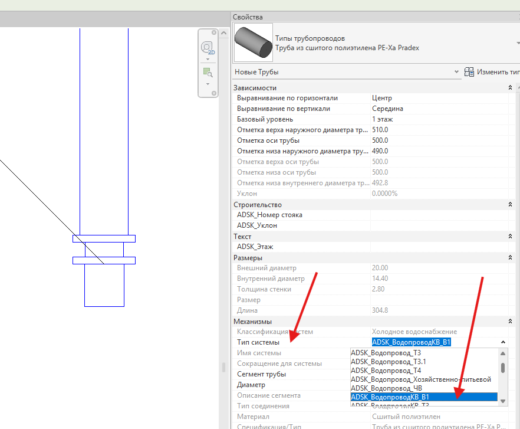Image resolution: width=520 pixels, height=429 pixels.
Task: Select highlighted 'ADSK_ВодопроводКВ_В1' list entry
Action: pyautogui.click(x=424, y=397)
